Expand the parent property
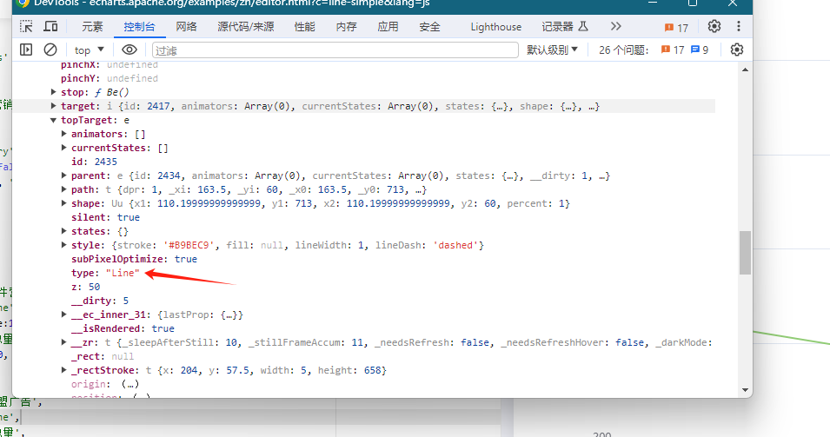 [x=65, y=175]
